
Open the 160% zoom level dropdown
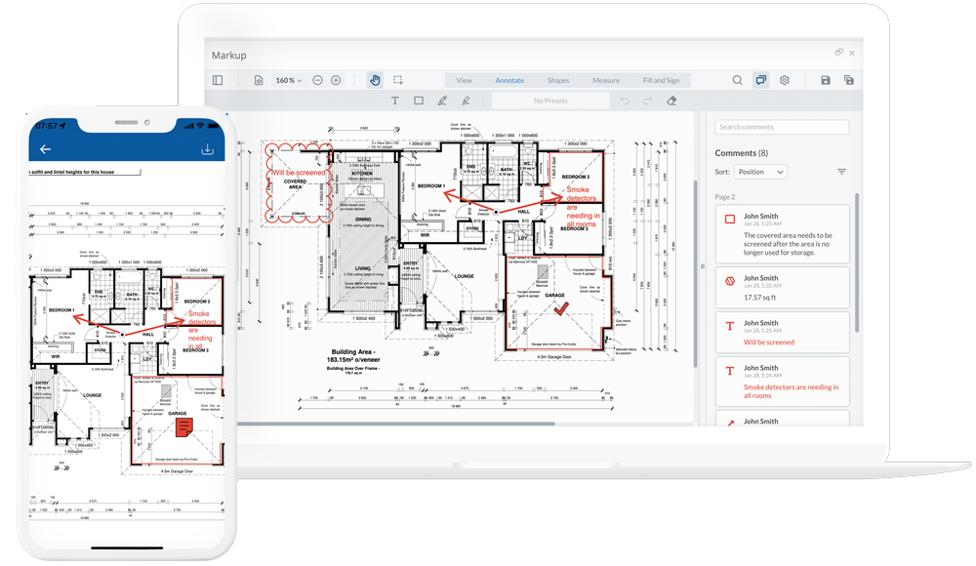(288, 80)
